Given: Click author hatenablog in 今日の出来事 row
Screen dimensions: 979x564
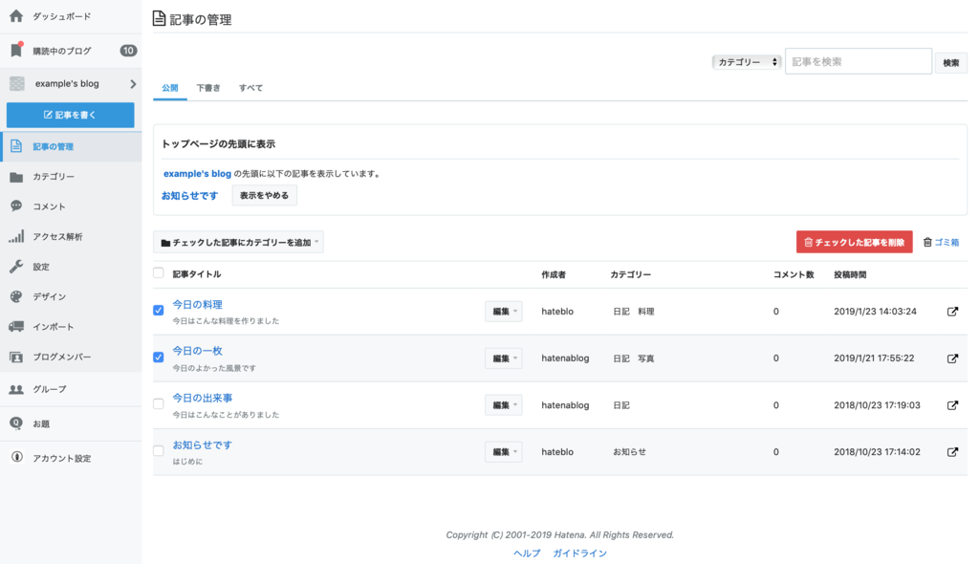Looking at the screenshot, I should (565, 404).
